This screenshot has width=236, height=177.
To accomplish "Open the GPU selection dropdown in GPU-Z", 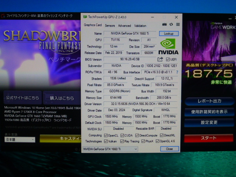I will click(x=110, y=149).
